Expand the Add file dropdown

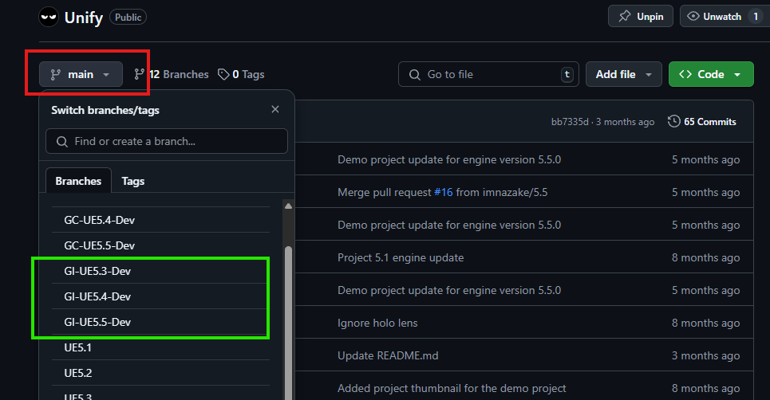tap(624, 74)
